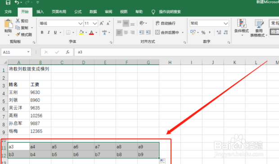Click the paste options icon below selection
This screenshot has height=164, width=279.
pos(162,161)
